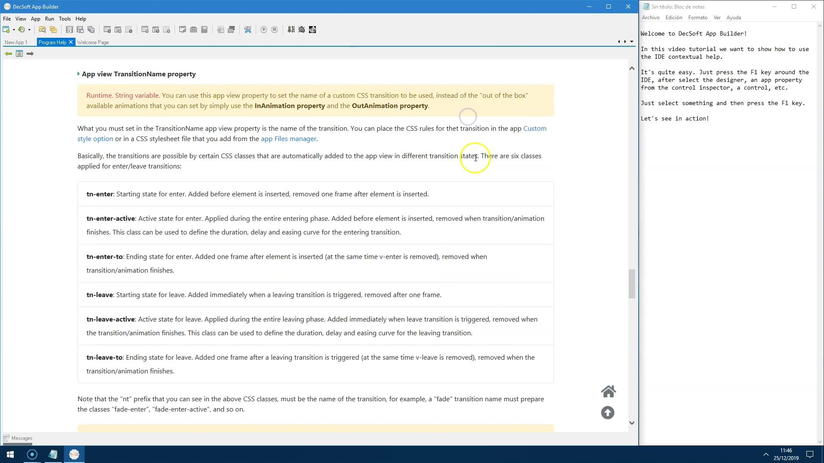Click the help page vertical scrollbar thumb
This screenshot has height=463, width=824.
coord(632,283)
